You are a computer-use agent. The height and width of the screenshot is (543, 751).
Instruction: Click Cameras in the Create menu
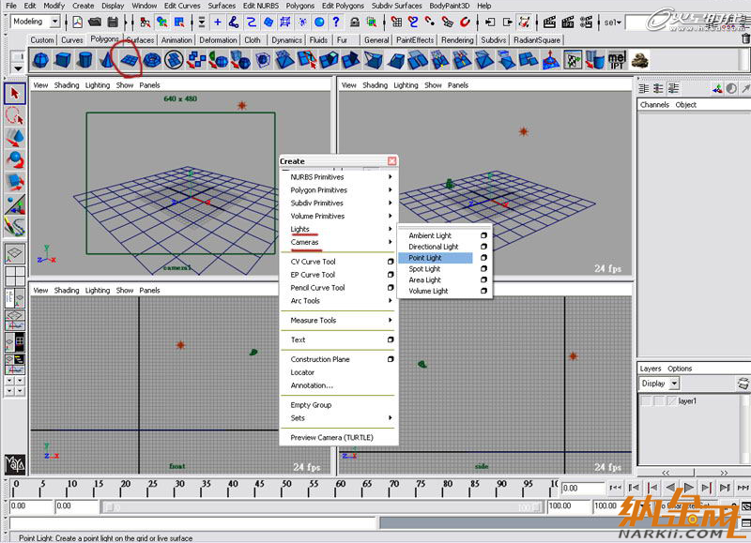click(x=304, y=242)
